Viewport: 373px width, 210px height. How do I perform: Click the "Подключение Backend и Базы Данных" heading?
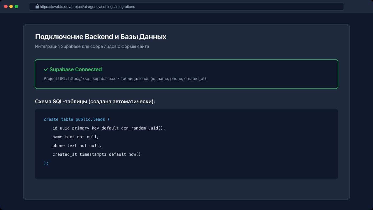(101, 37)
